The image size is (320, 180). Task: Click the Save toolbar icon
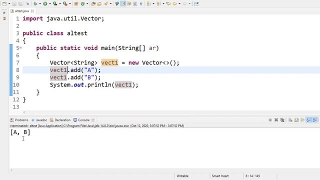click(14, 3)
